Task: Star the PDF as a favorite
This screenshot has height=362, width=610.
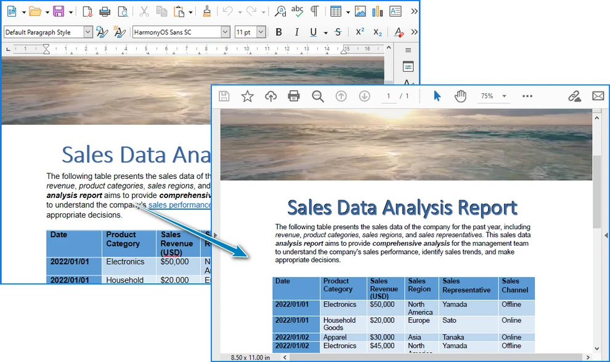Action: pyautogui.click(x=247, y=96)
